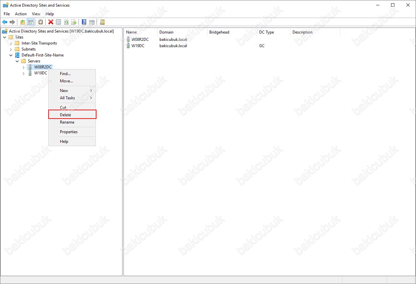The height and width of the screenshot is (284, 416).
Task: Open the Help menu in menu bar
Action: [50, 14]
